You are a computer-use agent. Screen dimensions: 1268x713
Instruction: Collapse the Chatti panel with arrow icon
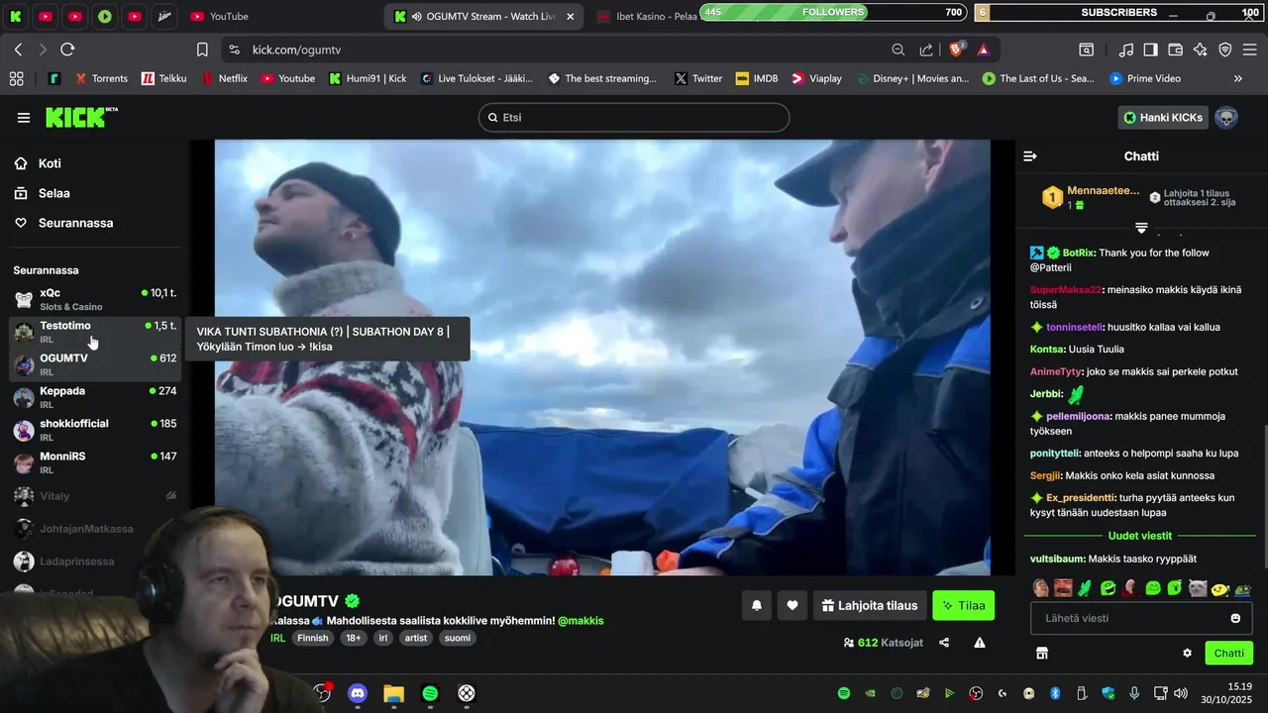tap(1030, 156)
